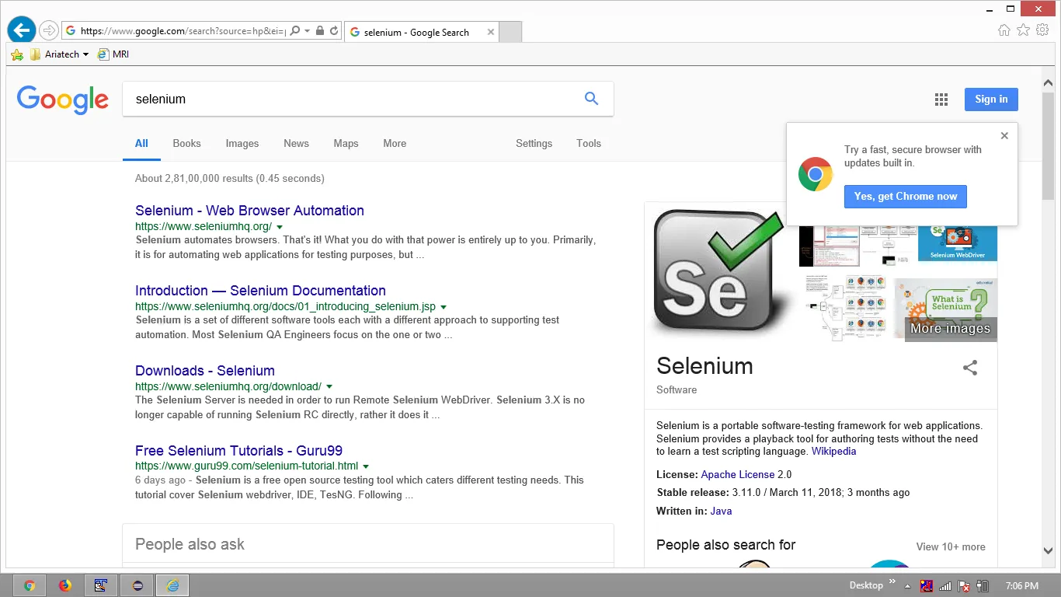
Task: Expand the More search categories menu
Action: (x=395, y=144)
